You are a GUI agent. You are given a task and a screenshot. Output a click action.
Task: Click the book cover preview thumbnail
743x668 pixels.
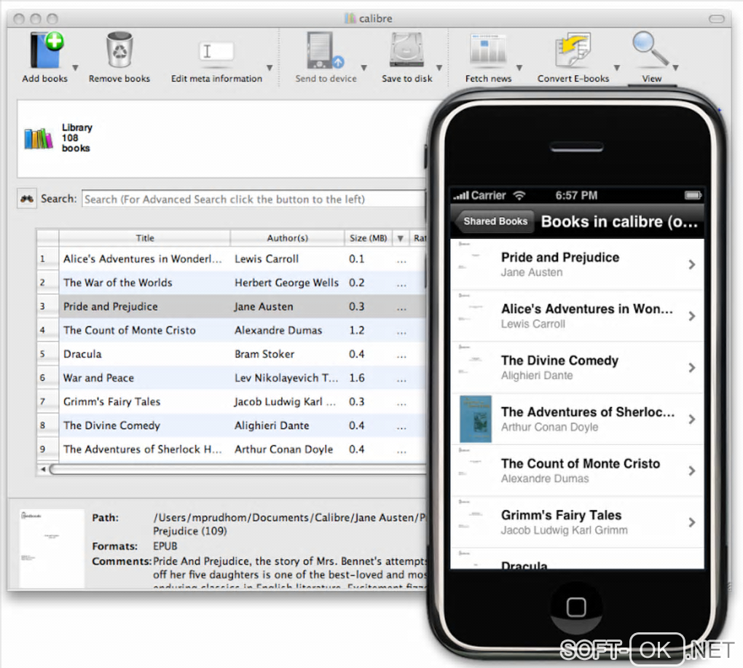coord(51,548)
